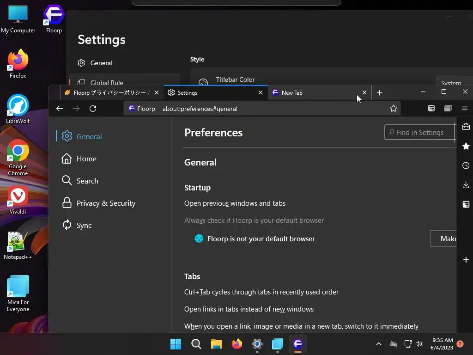Close the New Tab tab
Viewport: 473px width, 355px height.
364,92
